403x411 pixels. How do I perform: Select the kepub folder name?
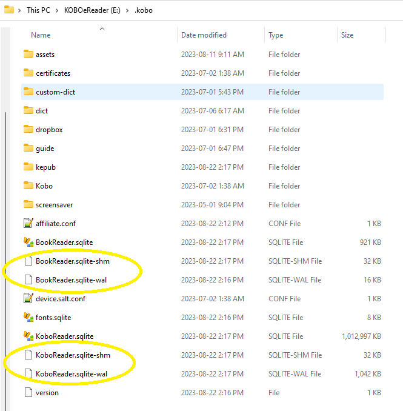(45, 167)
